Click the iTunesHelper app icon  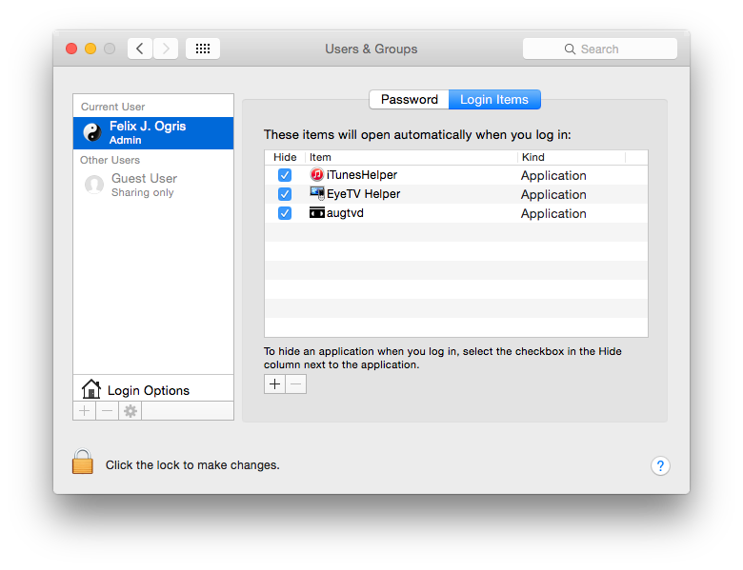coord(317,175)
